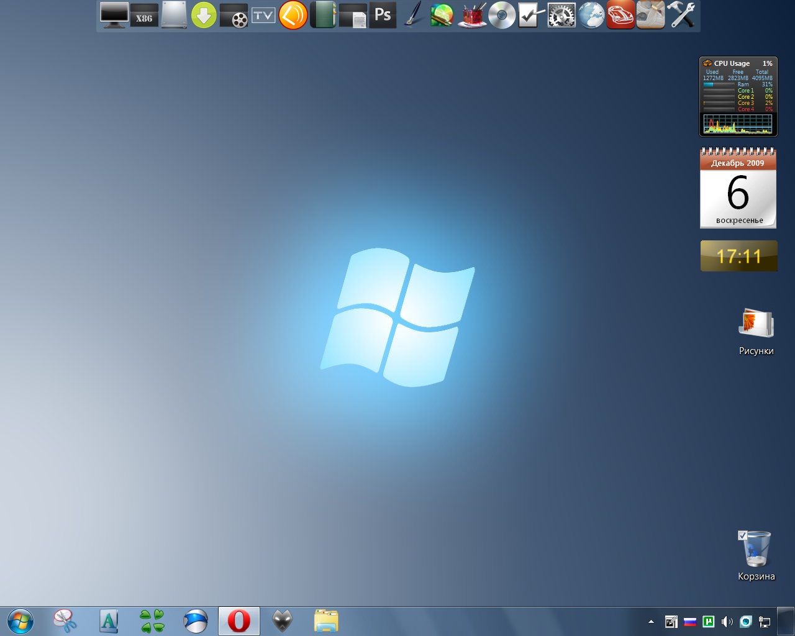Image resolution: width=795 pixels, height=636 pixels.
Task: Launch the green clover messenger taskbar icon
Action: click(x=152, y=621)
